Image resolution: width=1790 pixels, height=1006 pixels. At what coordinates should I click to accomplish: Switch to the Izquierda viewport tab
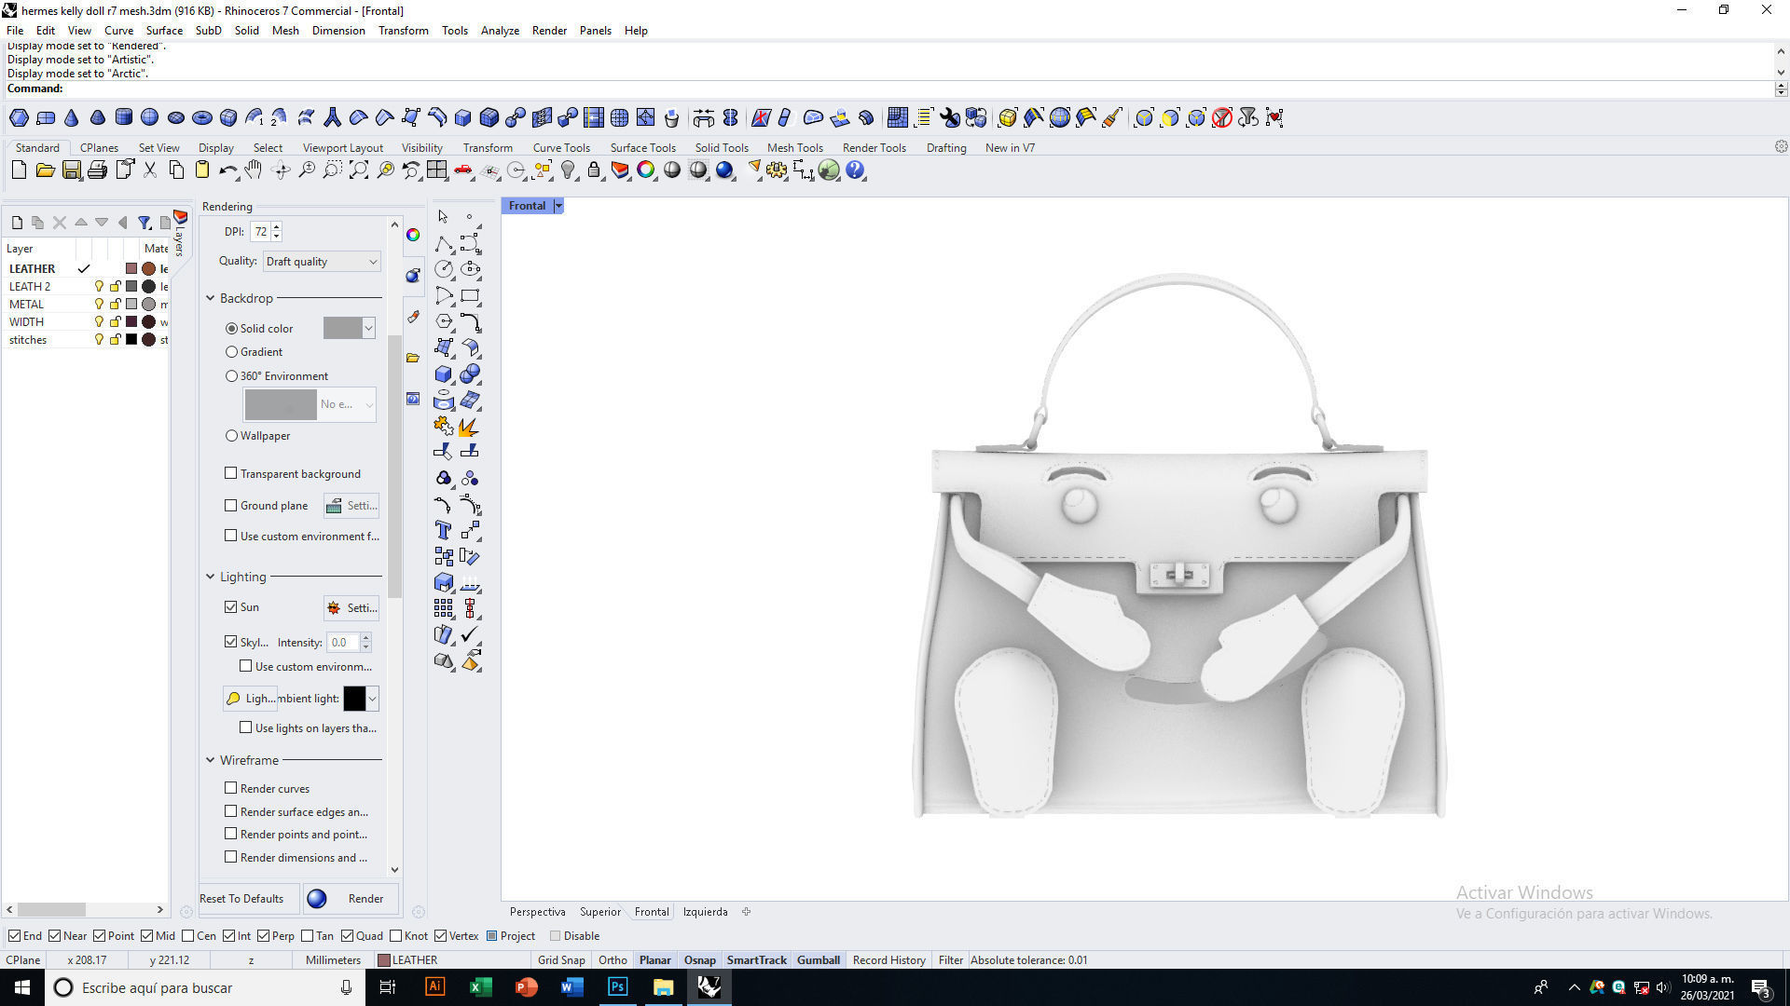[x=705, y=912]
